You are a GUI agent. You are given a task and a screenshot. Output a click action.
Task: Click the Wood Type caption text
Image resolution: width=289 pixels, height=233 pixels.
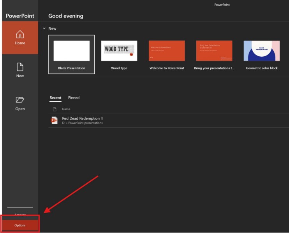[x=119, y=68]
